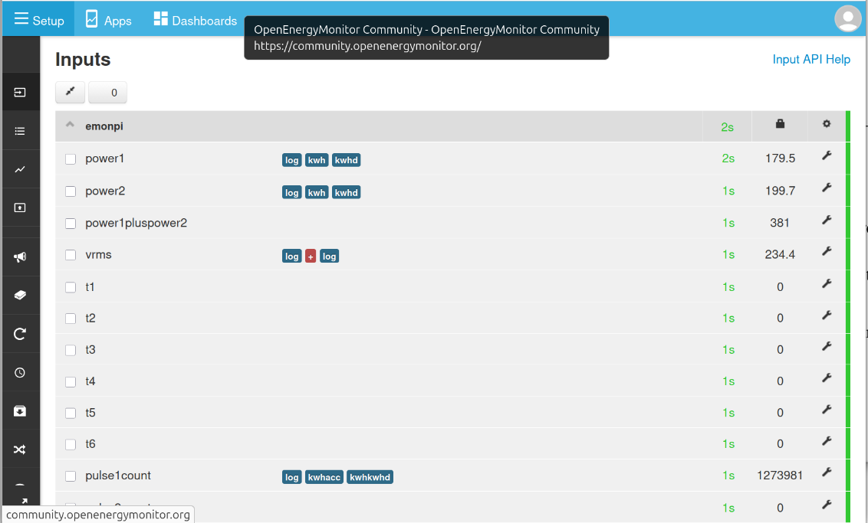
Task: Click the selected count button showing 0
Action: pos(108,93)
